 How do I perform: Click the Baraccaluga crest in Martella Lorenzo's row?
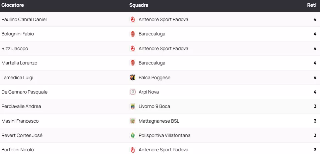tap(133, 63)
